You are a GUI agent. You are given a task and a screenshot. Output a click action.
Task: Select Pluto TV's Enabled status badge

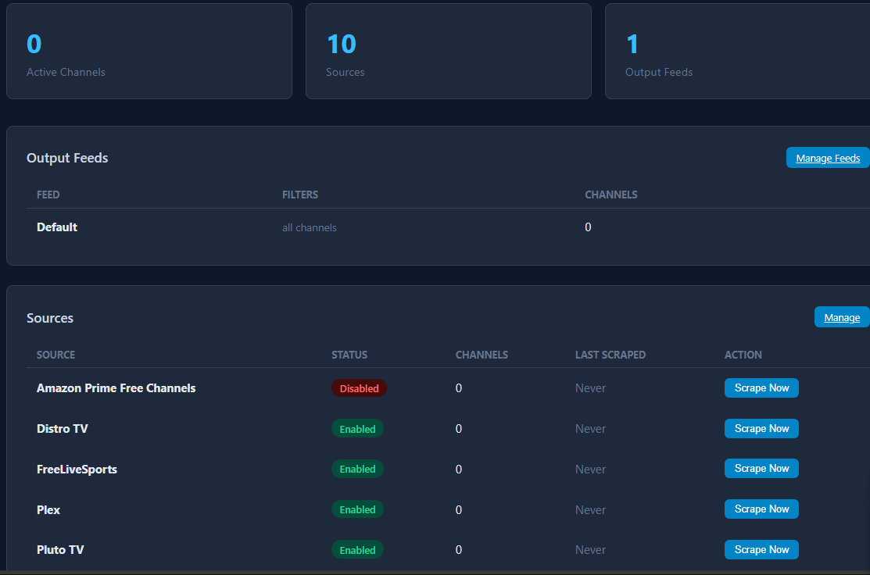tap(357, 550)
